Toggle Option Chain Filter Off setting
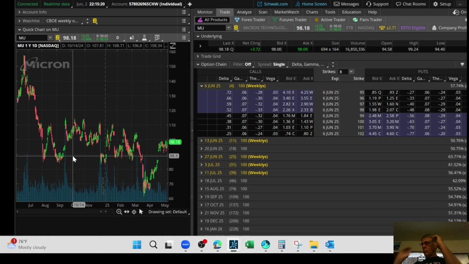Image resolution: width=469 pixels, height=264 pixels. point(248,64)
